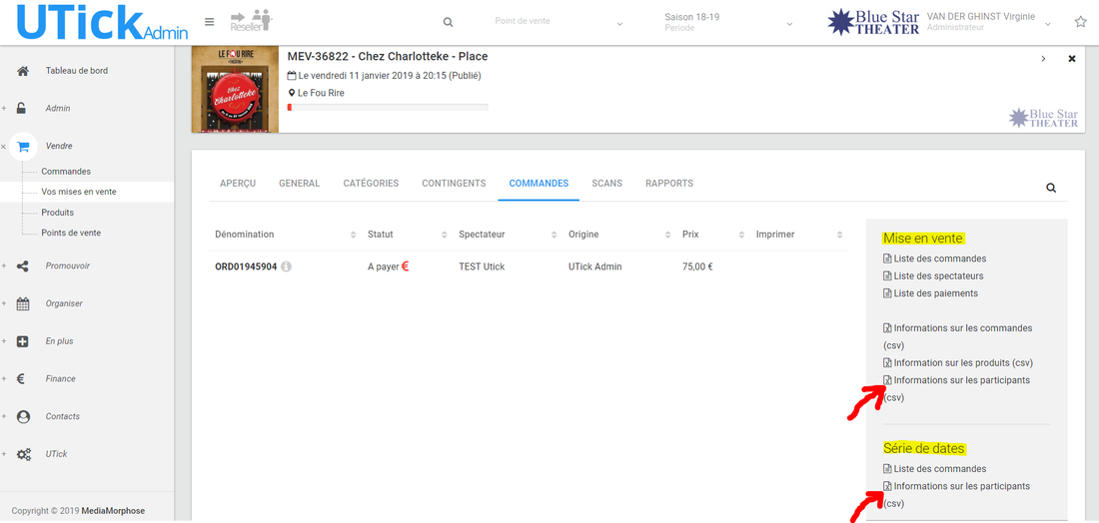
Task: Open Liste des spectateurs report link
Action: (x=938, y=276)
